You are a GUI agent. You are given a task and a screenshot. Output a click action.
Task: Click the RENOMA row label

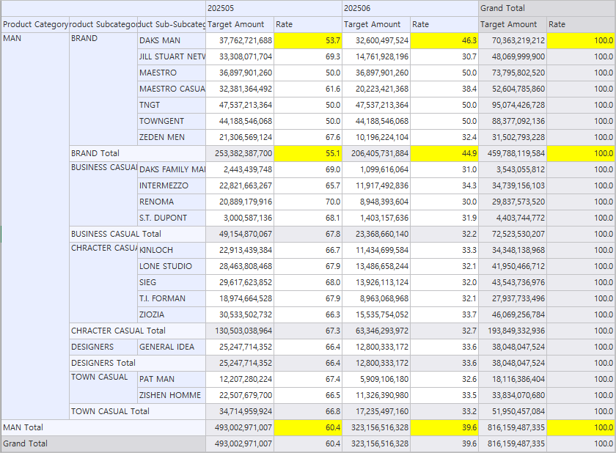point(172,202)
